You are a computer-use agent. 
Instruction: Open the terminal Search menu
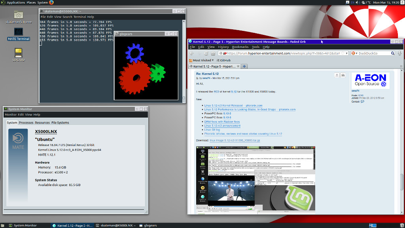67,17
